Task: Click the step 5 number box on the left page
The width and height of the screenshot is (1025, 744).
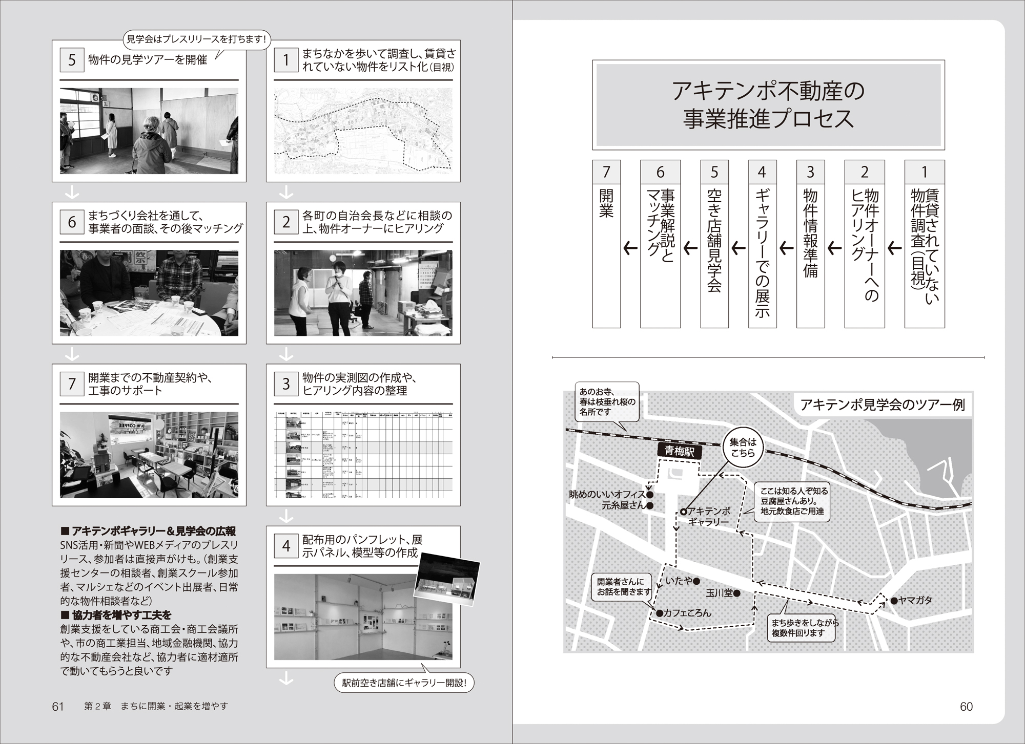Action: [x=72, y=60]
